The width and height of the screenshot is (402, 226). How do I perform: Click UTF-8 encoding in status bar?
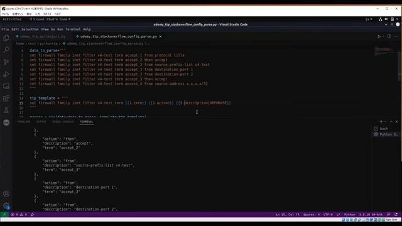pos(328,215)
